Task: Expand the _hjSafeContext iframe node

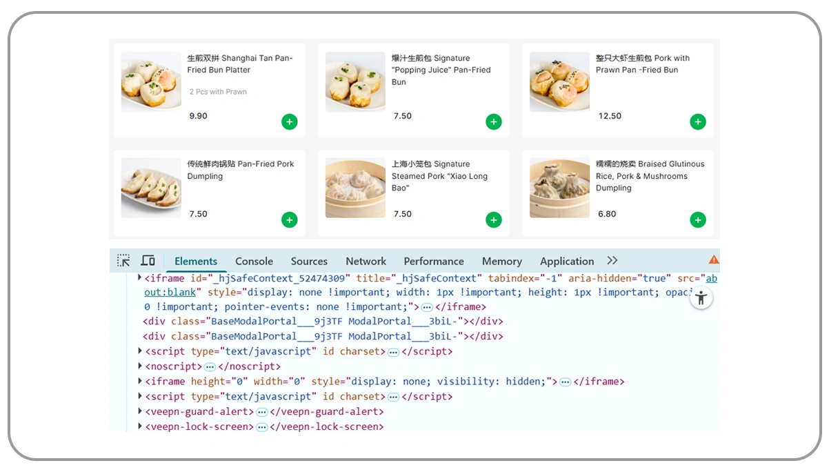Action: click(139, 277)
